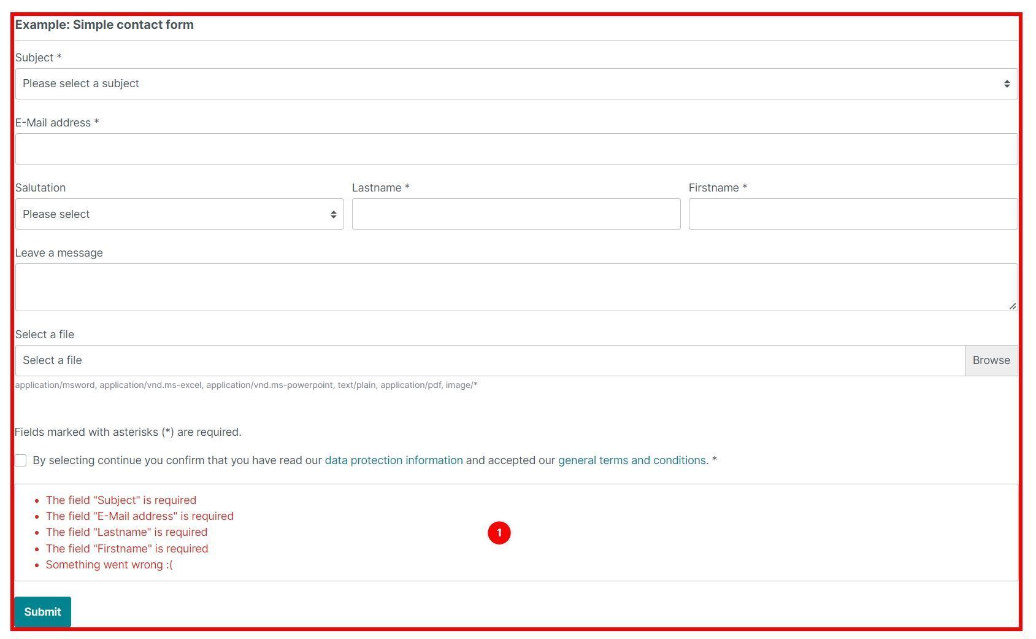Click the message textarea resize handle
This screenshot has width=1036, height=639.
1012,306
